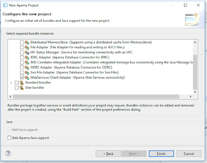The width and height of the screenshot is (207, 163).
Task: Maximize the New Apama Project dialog
Action: pos(185,5)
